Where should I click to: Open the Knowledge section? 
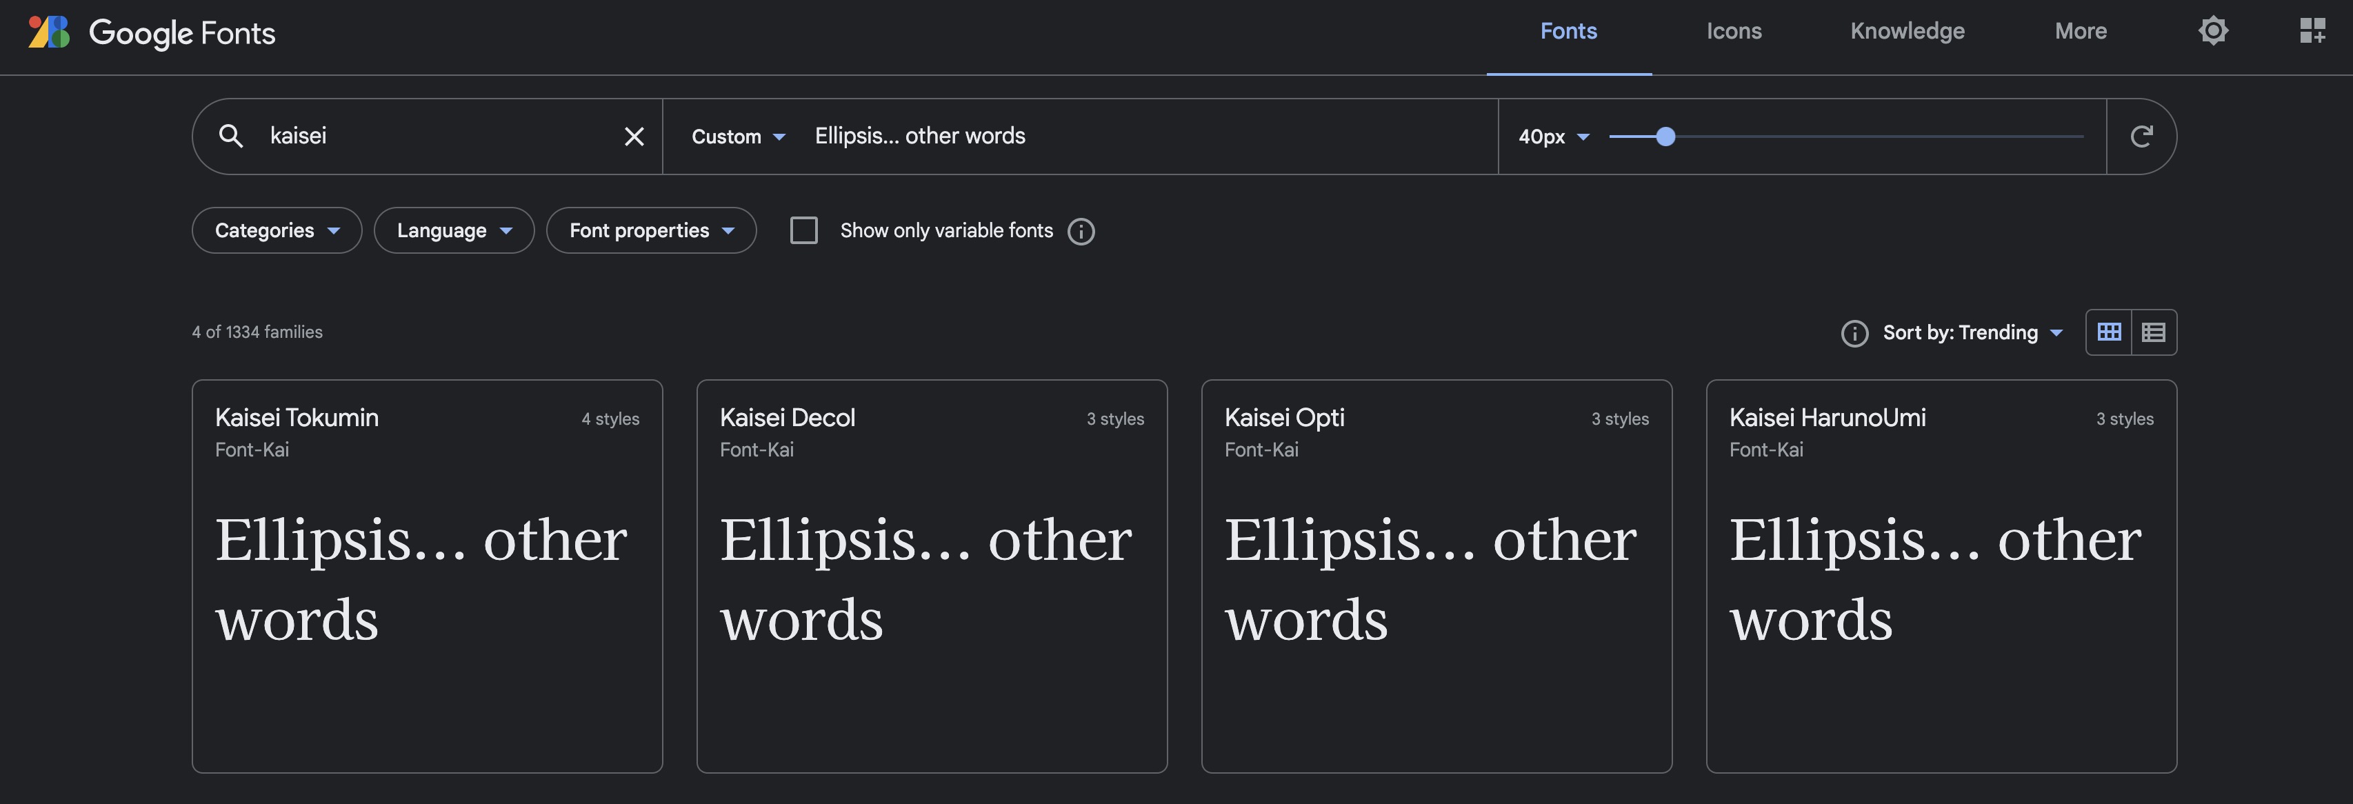pyautogui.click(x=1905, y=30)
